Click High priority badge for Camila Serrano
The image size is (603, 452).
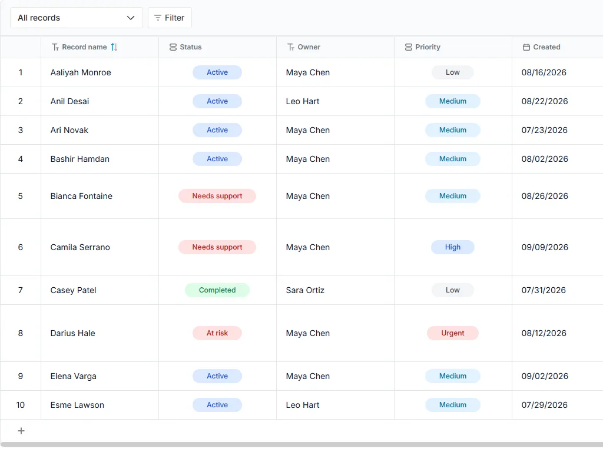point(453,247)
